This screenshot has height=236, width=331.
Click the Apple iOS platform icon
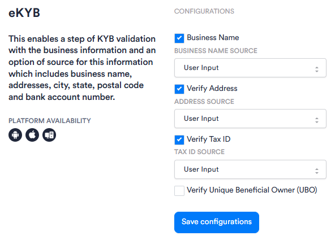(x=32, y=135)
